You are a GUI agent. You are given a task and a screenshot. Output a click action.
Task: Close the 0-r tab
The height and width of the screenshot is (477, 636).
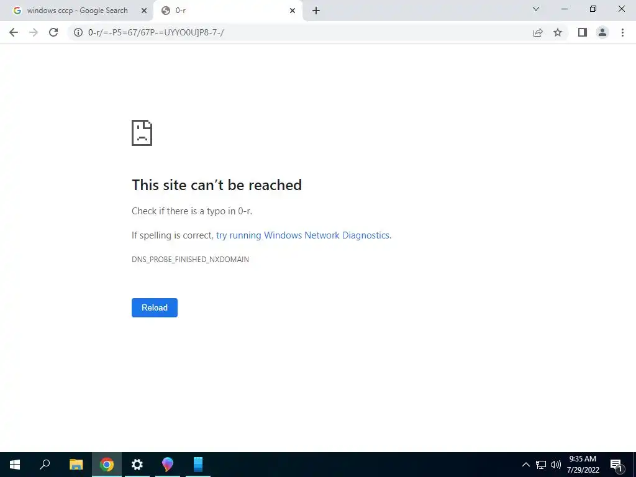click(x=292, y=11)
